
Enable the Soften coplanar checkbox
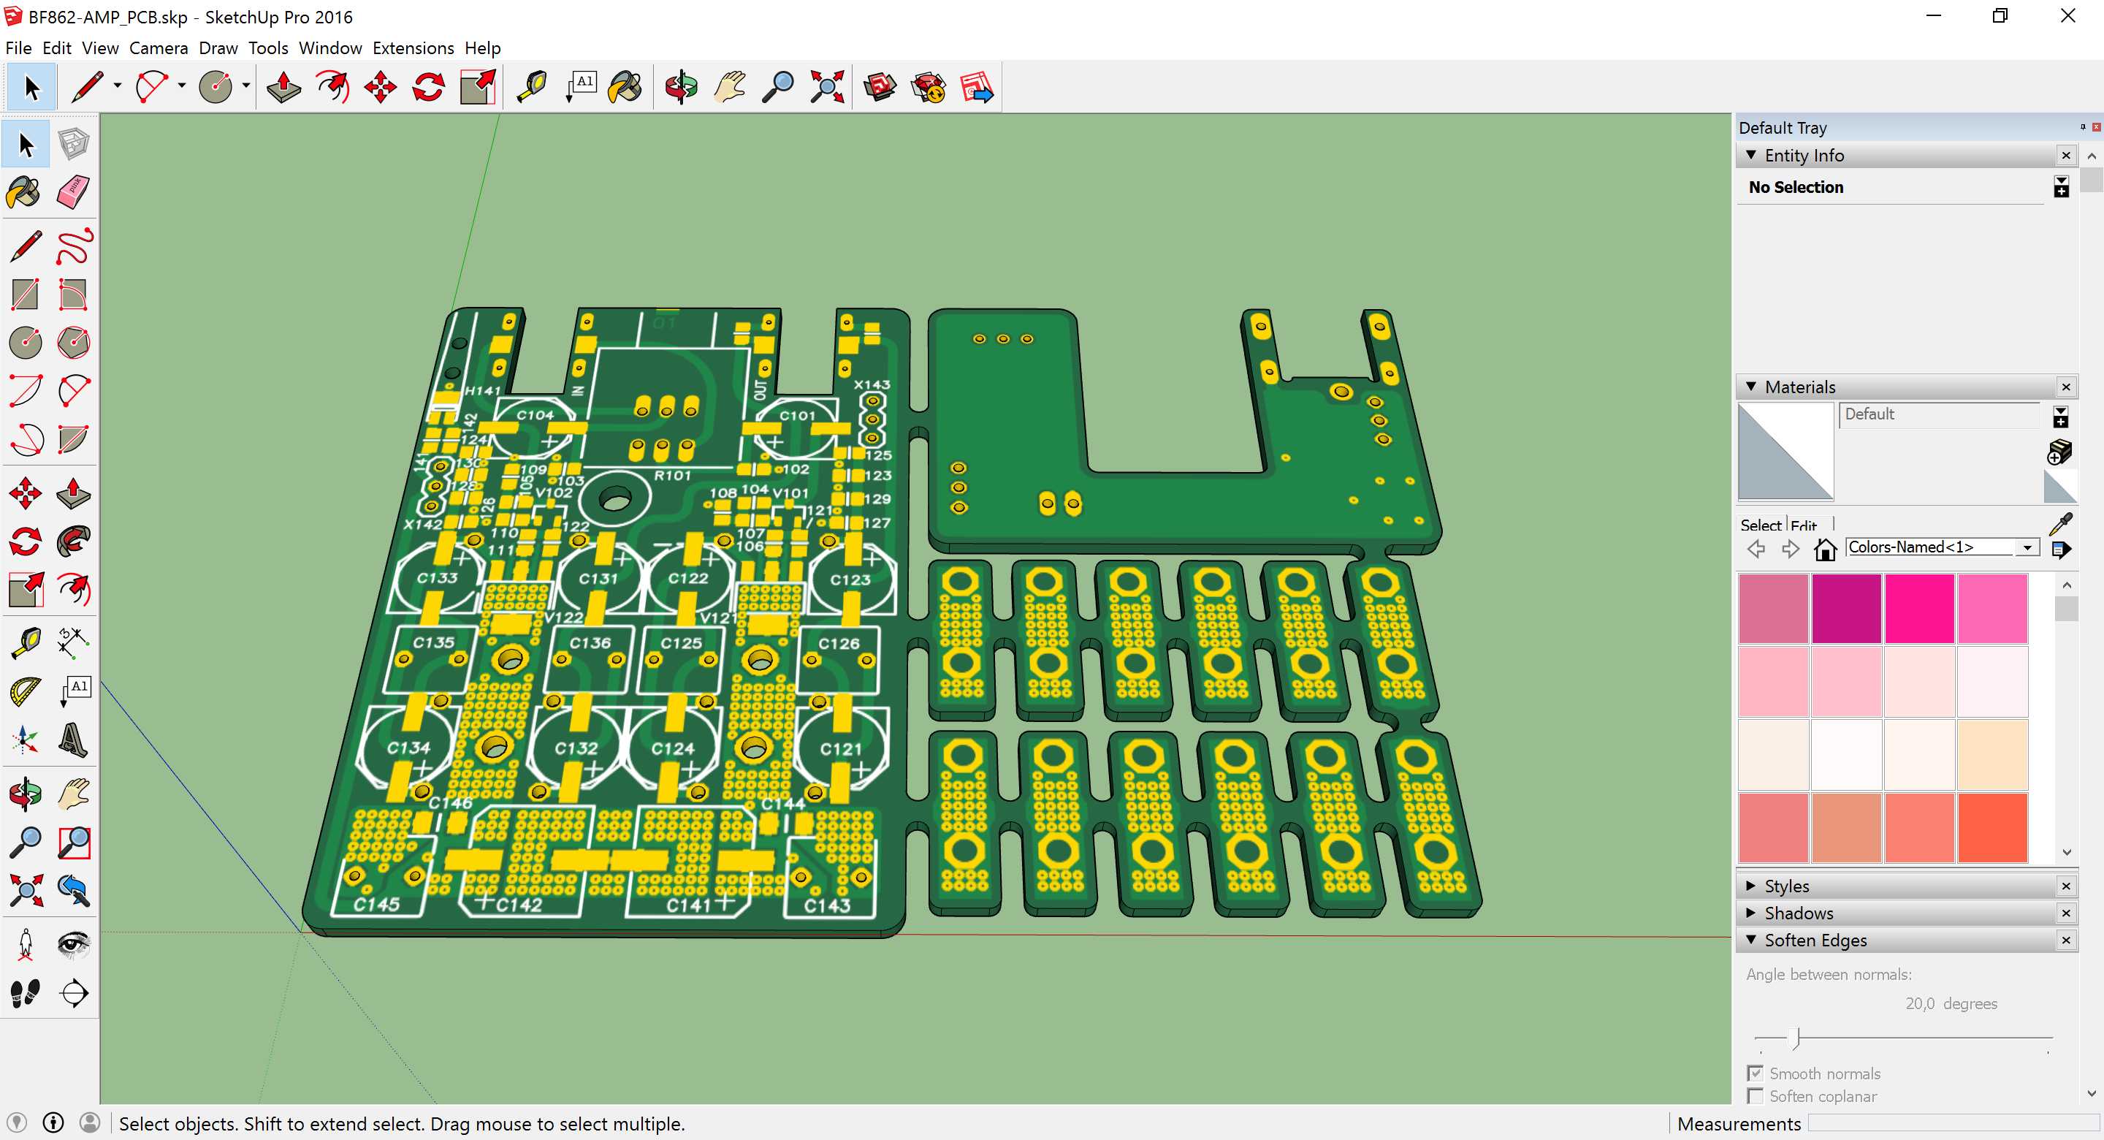pos(1754,1096)
